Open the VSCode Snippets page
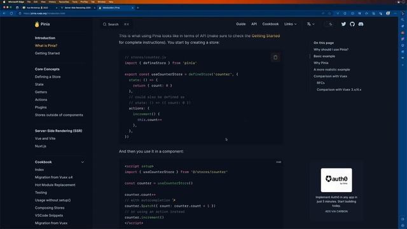This screenshot has width=407, height=229. pos(49,216)
